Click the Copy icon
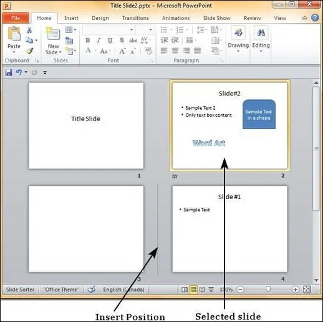 click(x=29, y=40)
